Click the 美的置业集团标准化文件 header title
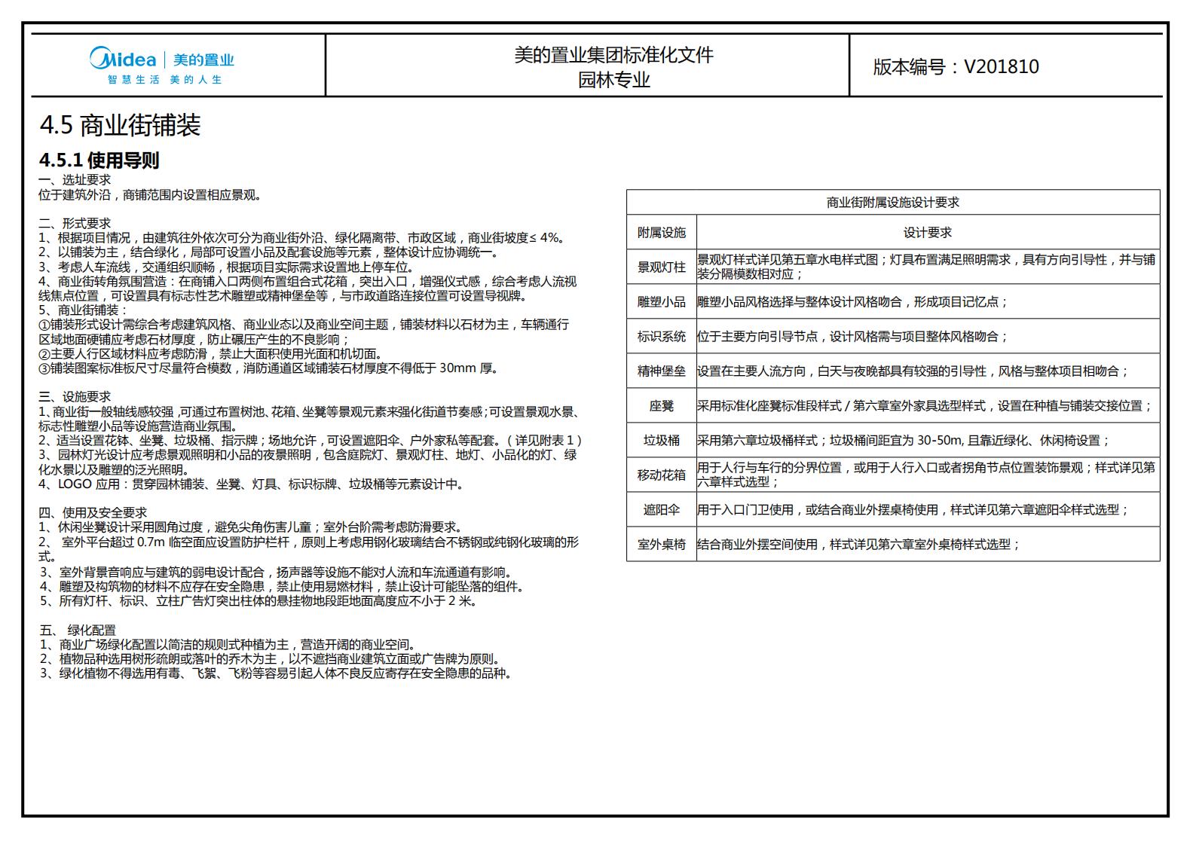 click(613, 55)
